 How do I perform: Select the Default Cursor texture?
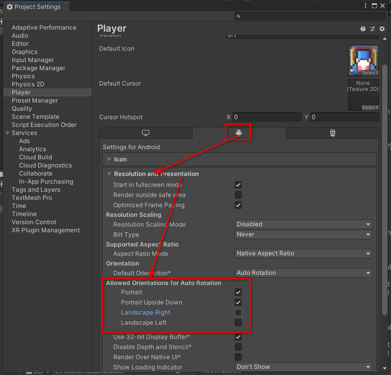(x=370, y=108)
